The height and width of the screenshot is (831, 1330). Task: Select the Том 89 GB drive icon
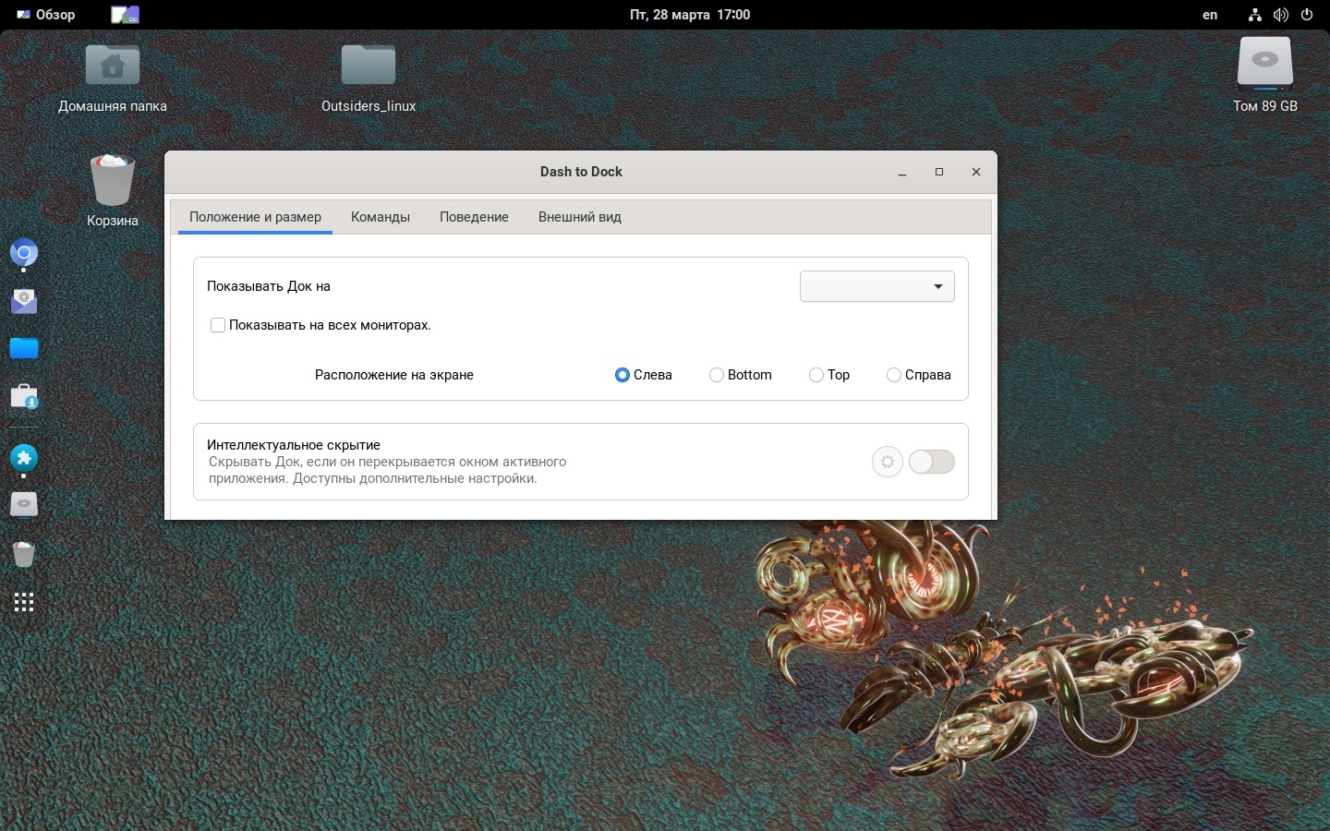click(x=1265, y=76)
